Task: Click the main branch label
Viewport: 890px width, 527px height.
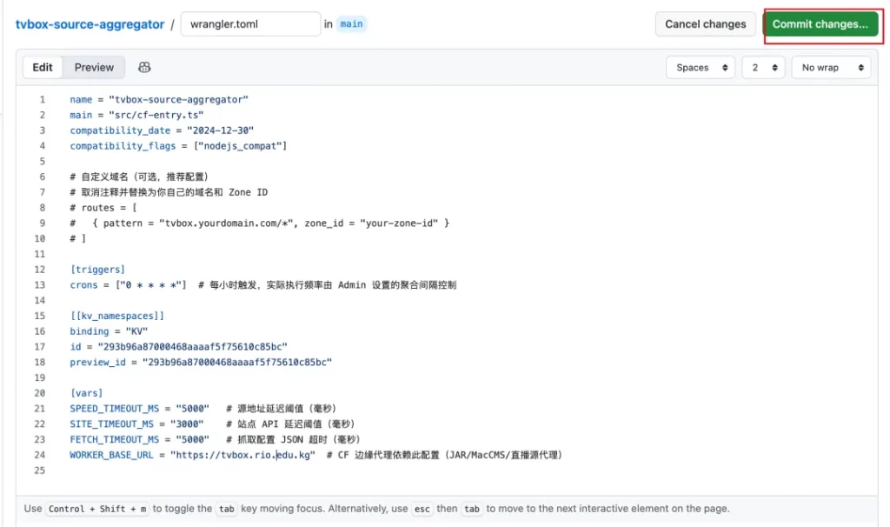Action: pyautogui.click(x=351, y=23)
